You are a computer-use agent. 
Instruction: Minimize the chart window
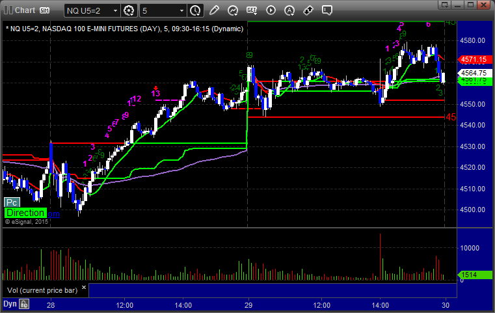458,5
